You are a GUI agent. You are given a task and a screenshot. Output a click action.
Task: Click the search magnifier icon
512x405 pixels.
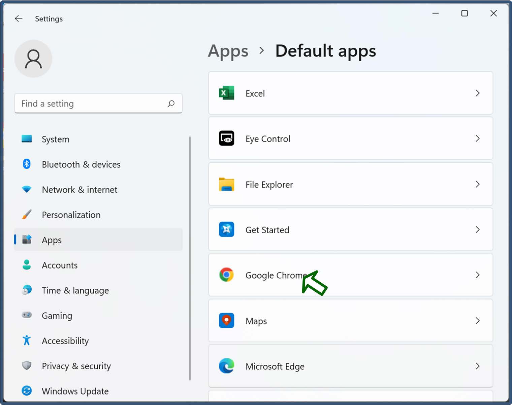pyautogui.click(x=171, y=104)
